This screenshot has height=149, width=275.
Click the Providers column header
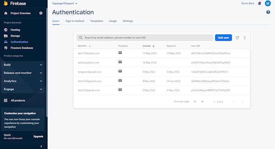pos(123,46)
